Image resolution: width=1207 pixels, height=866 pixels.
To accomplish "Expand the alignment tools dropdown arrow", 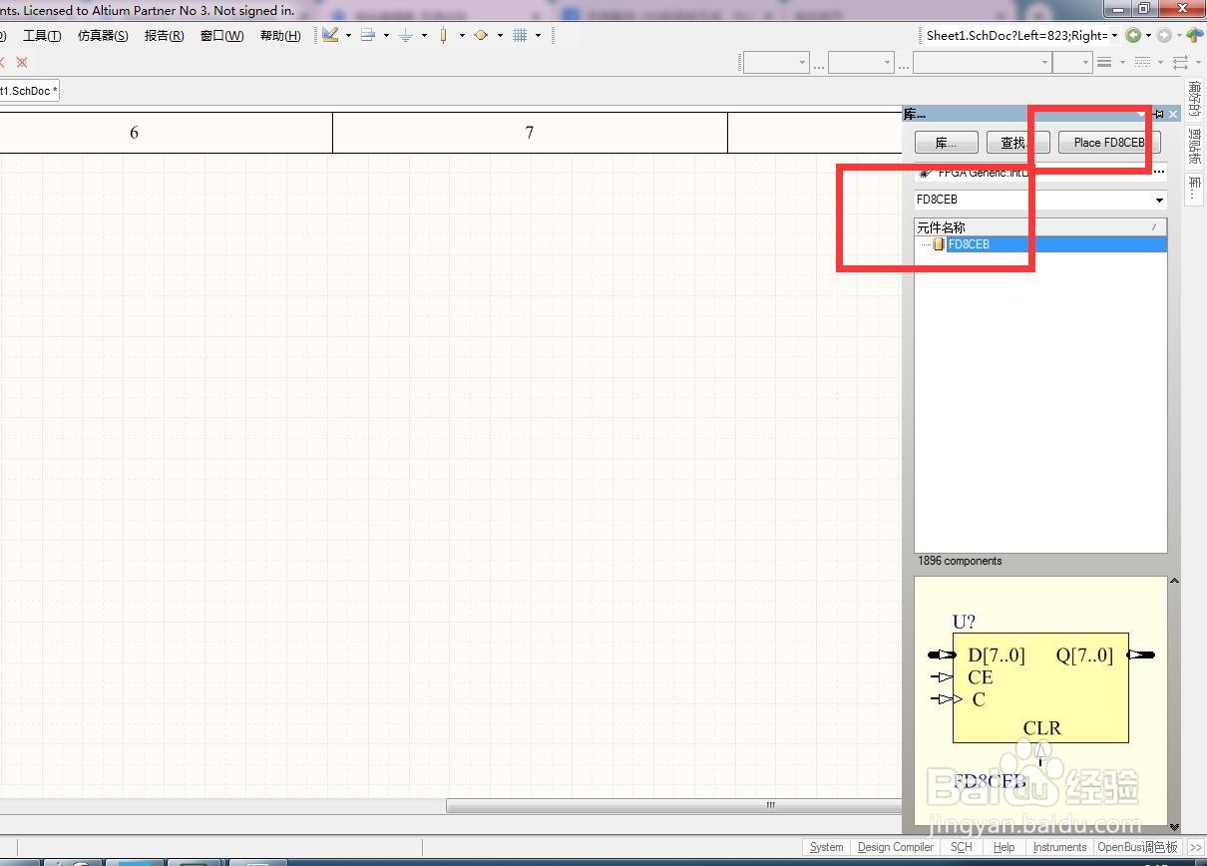I will point(386,36).
